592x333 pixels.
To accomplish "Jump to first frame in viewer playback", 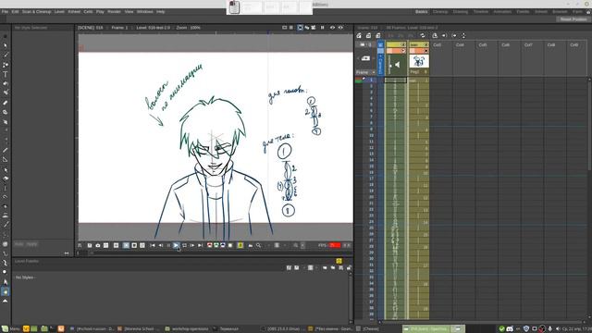I will click(x=153, y=245).
